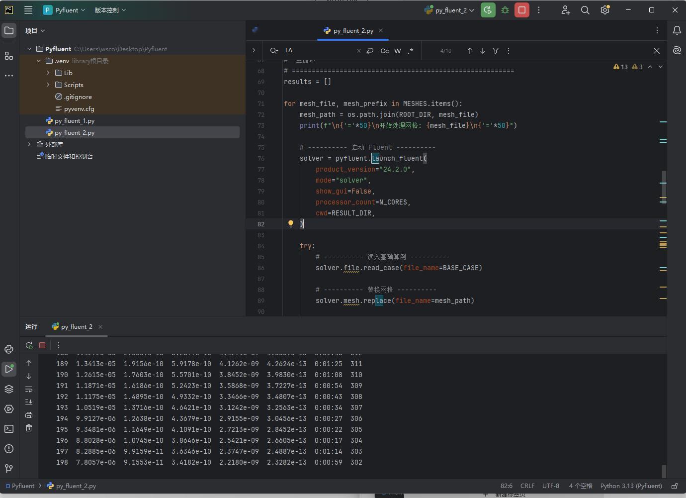Click in the search field containing LA
The width and height of the screenshot is (686, 498).
tap(318, 51)
